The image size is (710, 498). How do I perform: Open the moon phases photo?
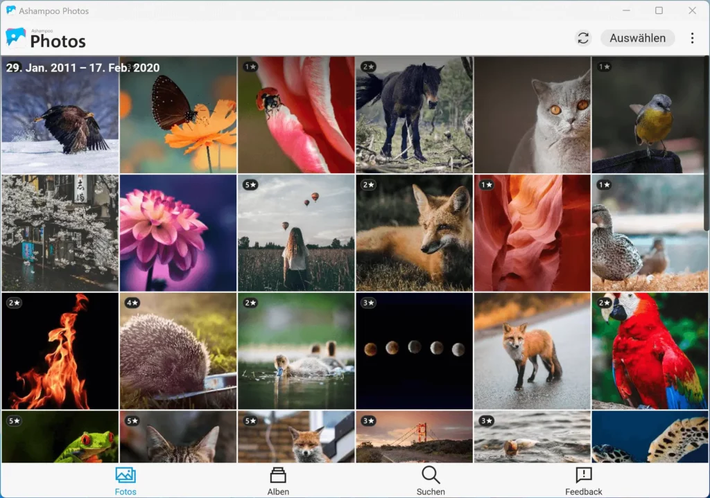click(x=415, y=351)
